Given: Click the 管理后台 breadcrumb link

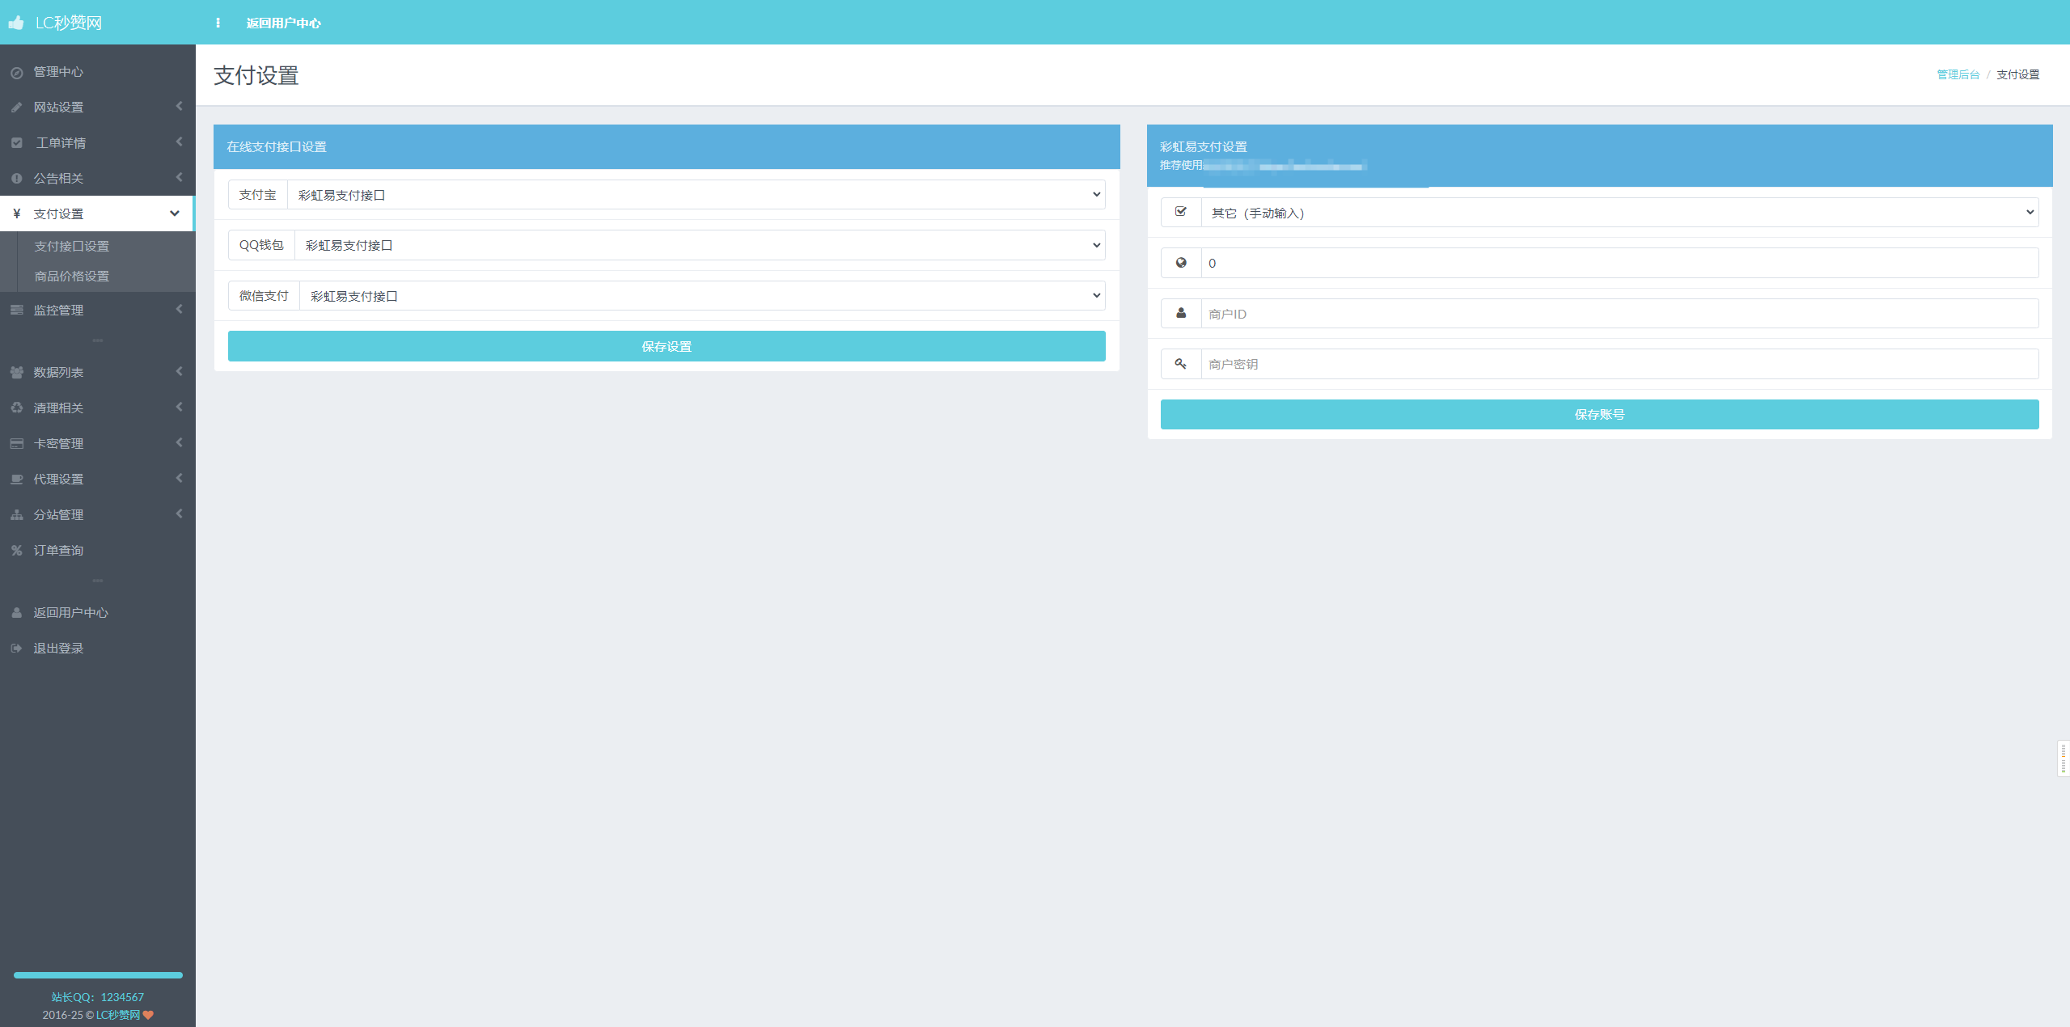Looking at the screenshot, I should pos(1958,74).
